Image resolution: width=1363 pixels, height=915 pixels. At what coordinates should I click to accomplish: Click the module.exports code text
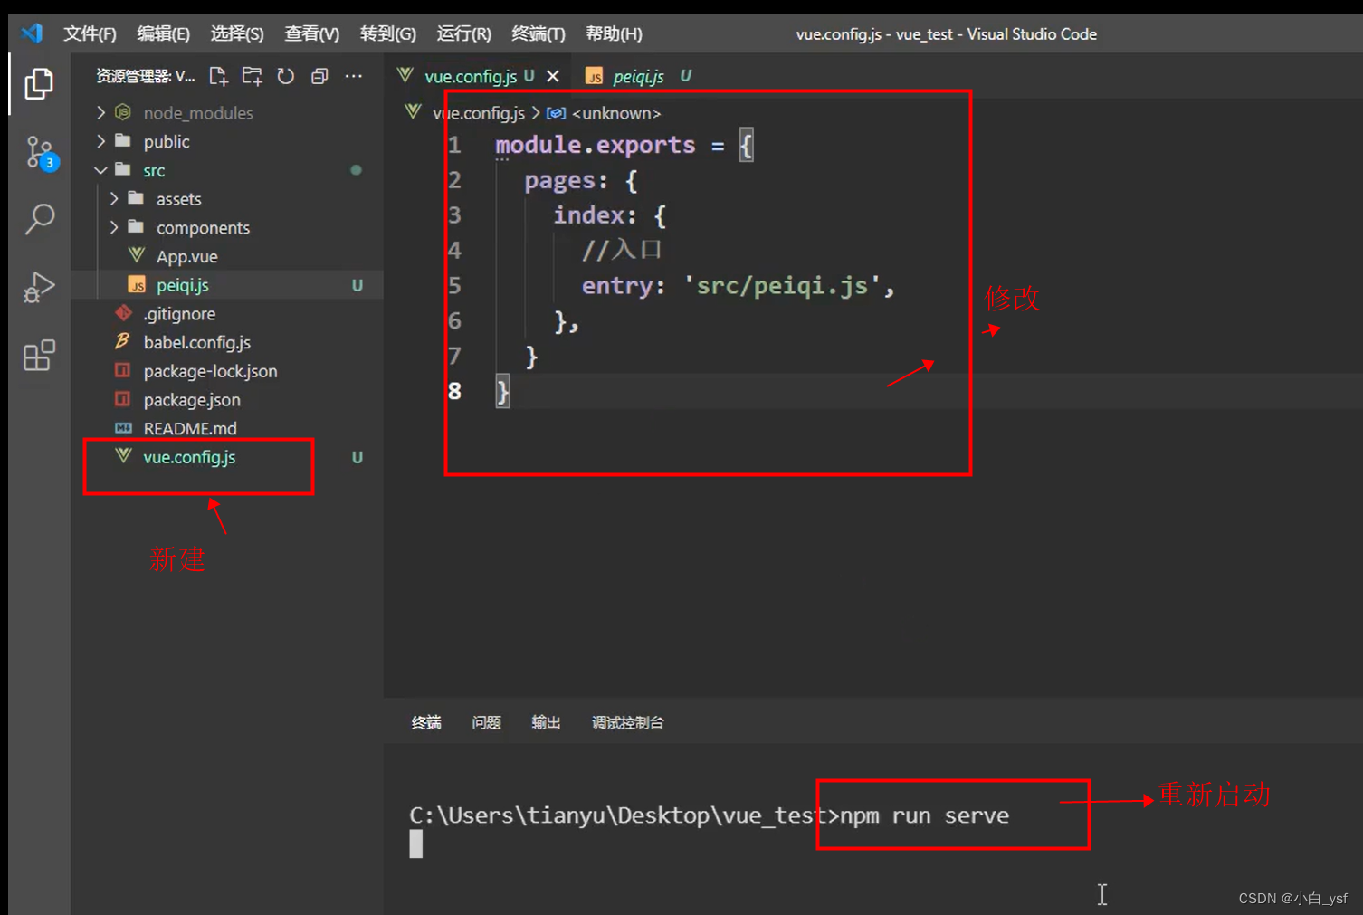[596, 145]
